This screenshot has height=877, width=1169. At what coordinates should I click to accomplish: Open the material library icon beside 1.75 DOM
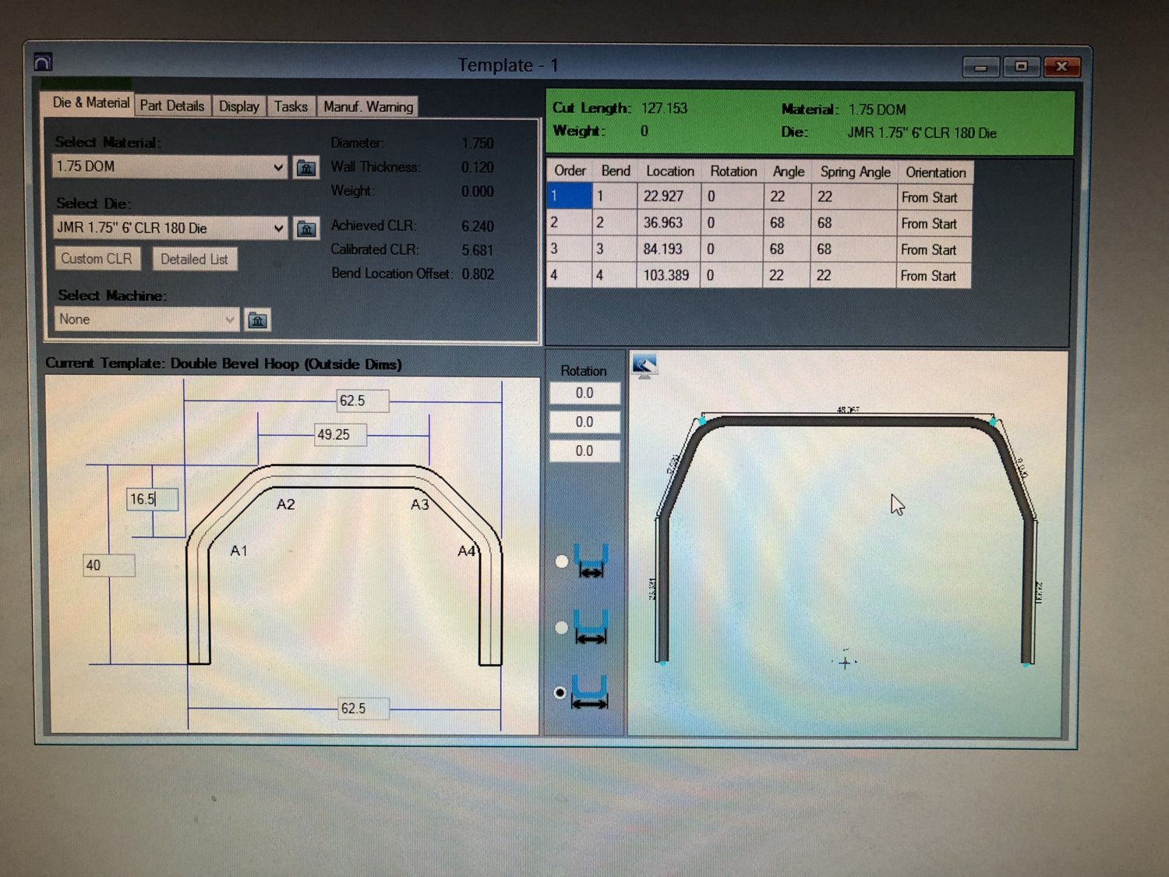tap(306, 167)
